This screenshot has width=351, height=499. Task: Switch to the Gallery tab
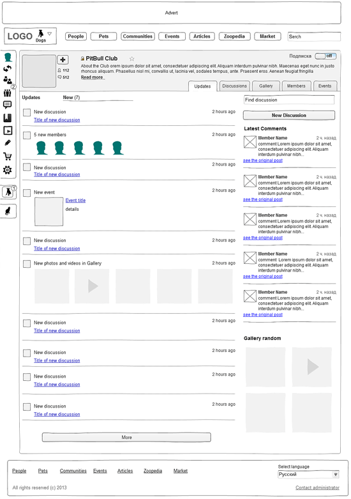coord(265,86)
